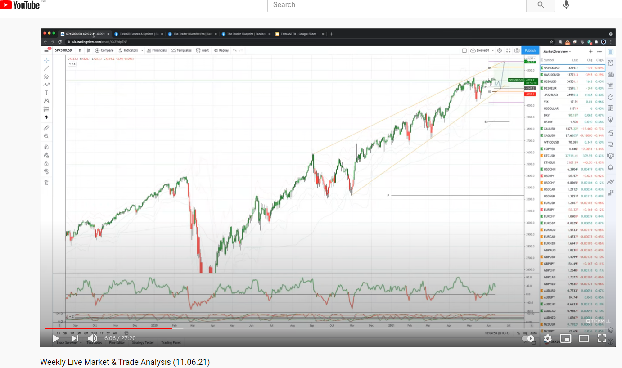This screenshot has height=368, width=622.
Task: Switch to TMMASTER Google Slides tab
Action: click(x=299, y=34)
